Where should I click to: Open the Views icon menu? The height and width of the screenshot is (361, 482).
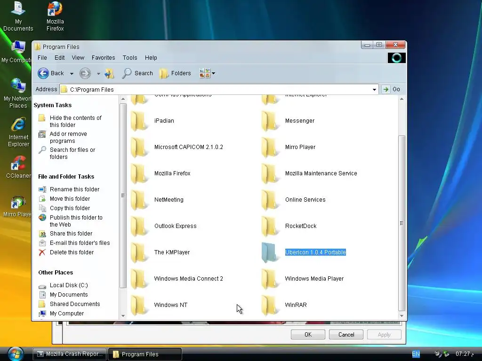click(204, 73)
